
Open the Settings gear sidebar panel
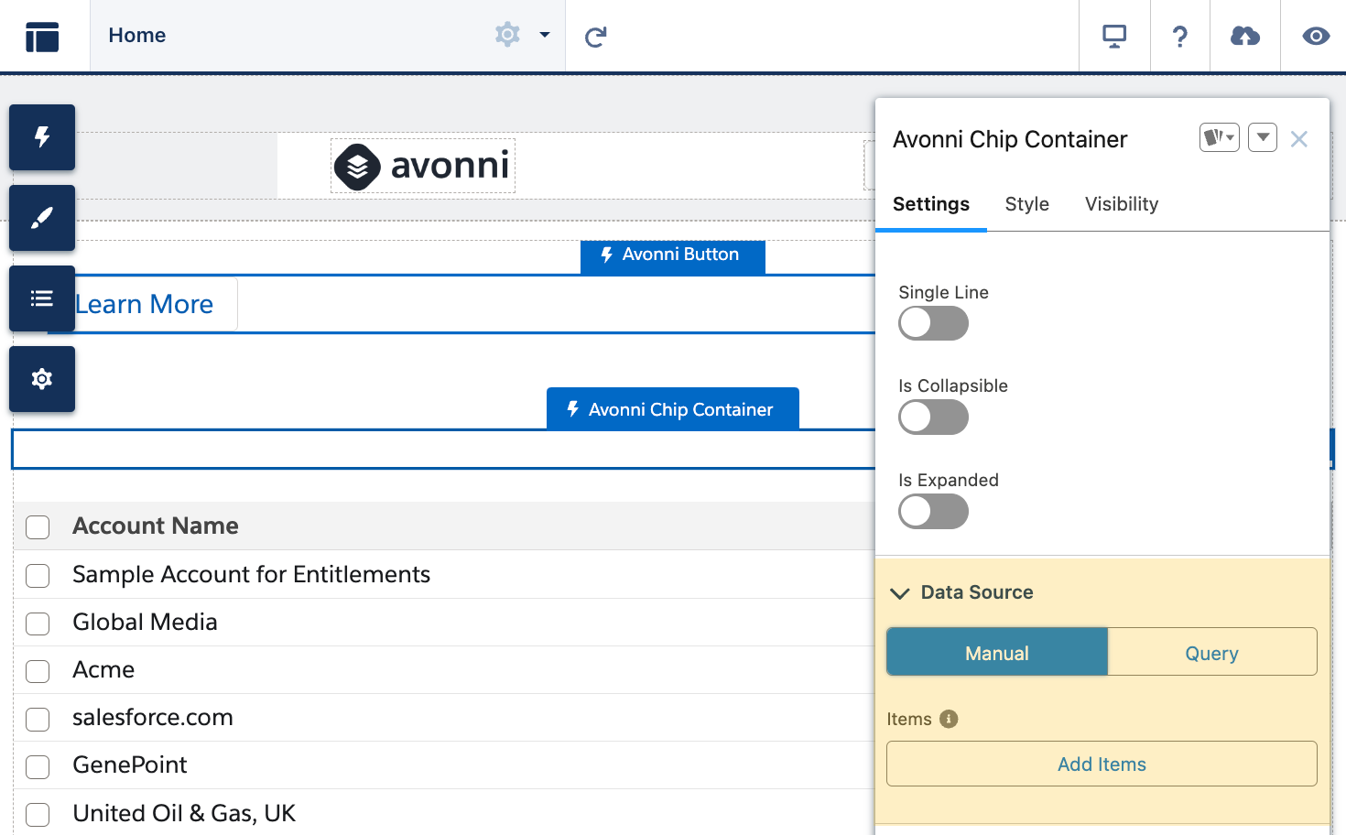pyautogui.click(x=42, y=379)
